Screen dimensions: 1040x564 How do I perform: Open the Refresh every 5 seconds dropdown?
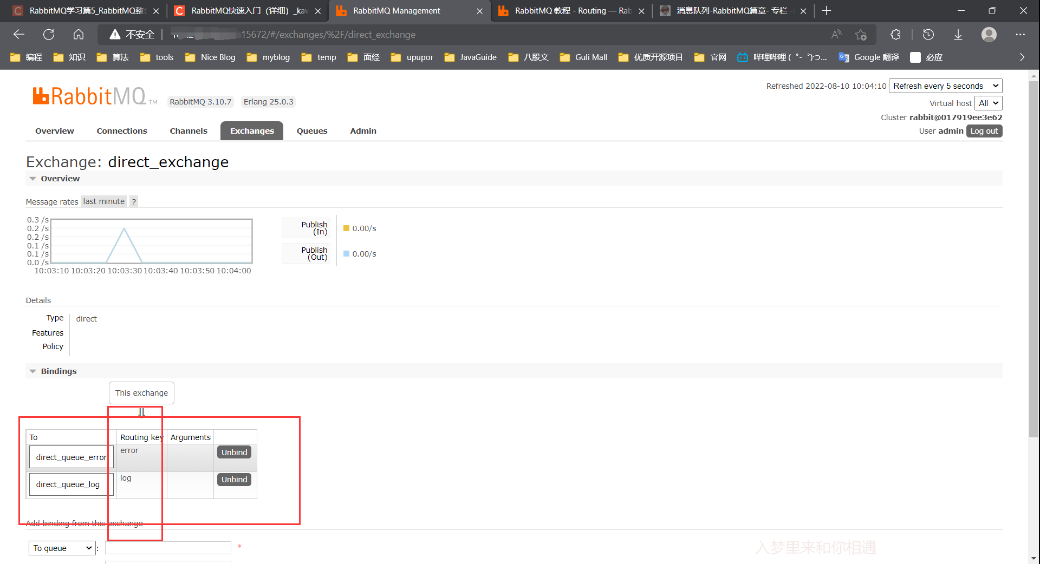pos(945,86)
